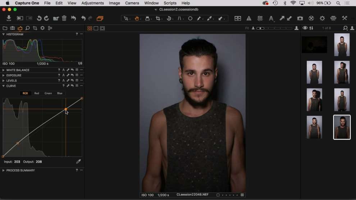
Task: Expand the White Balance panel
Action: [x=3, y=70]
